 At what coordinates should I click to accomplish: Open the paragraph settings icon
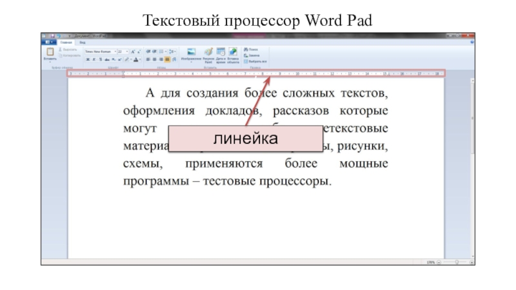(x=174, y=59)
